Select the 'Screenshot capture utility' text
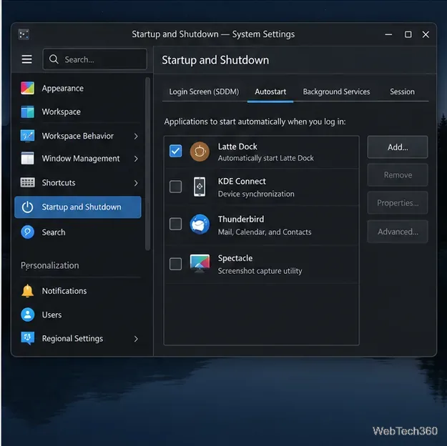Viewport: 447px width, 446px height. point(260,271)
